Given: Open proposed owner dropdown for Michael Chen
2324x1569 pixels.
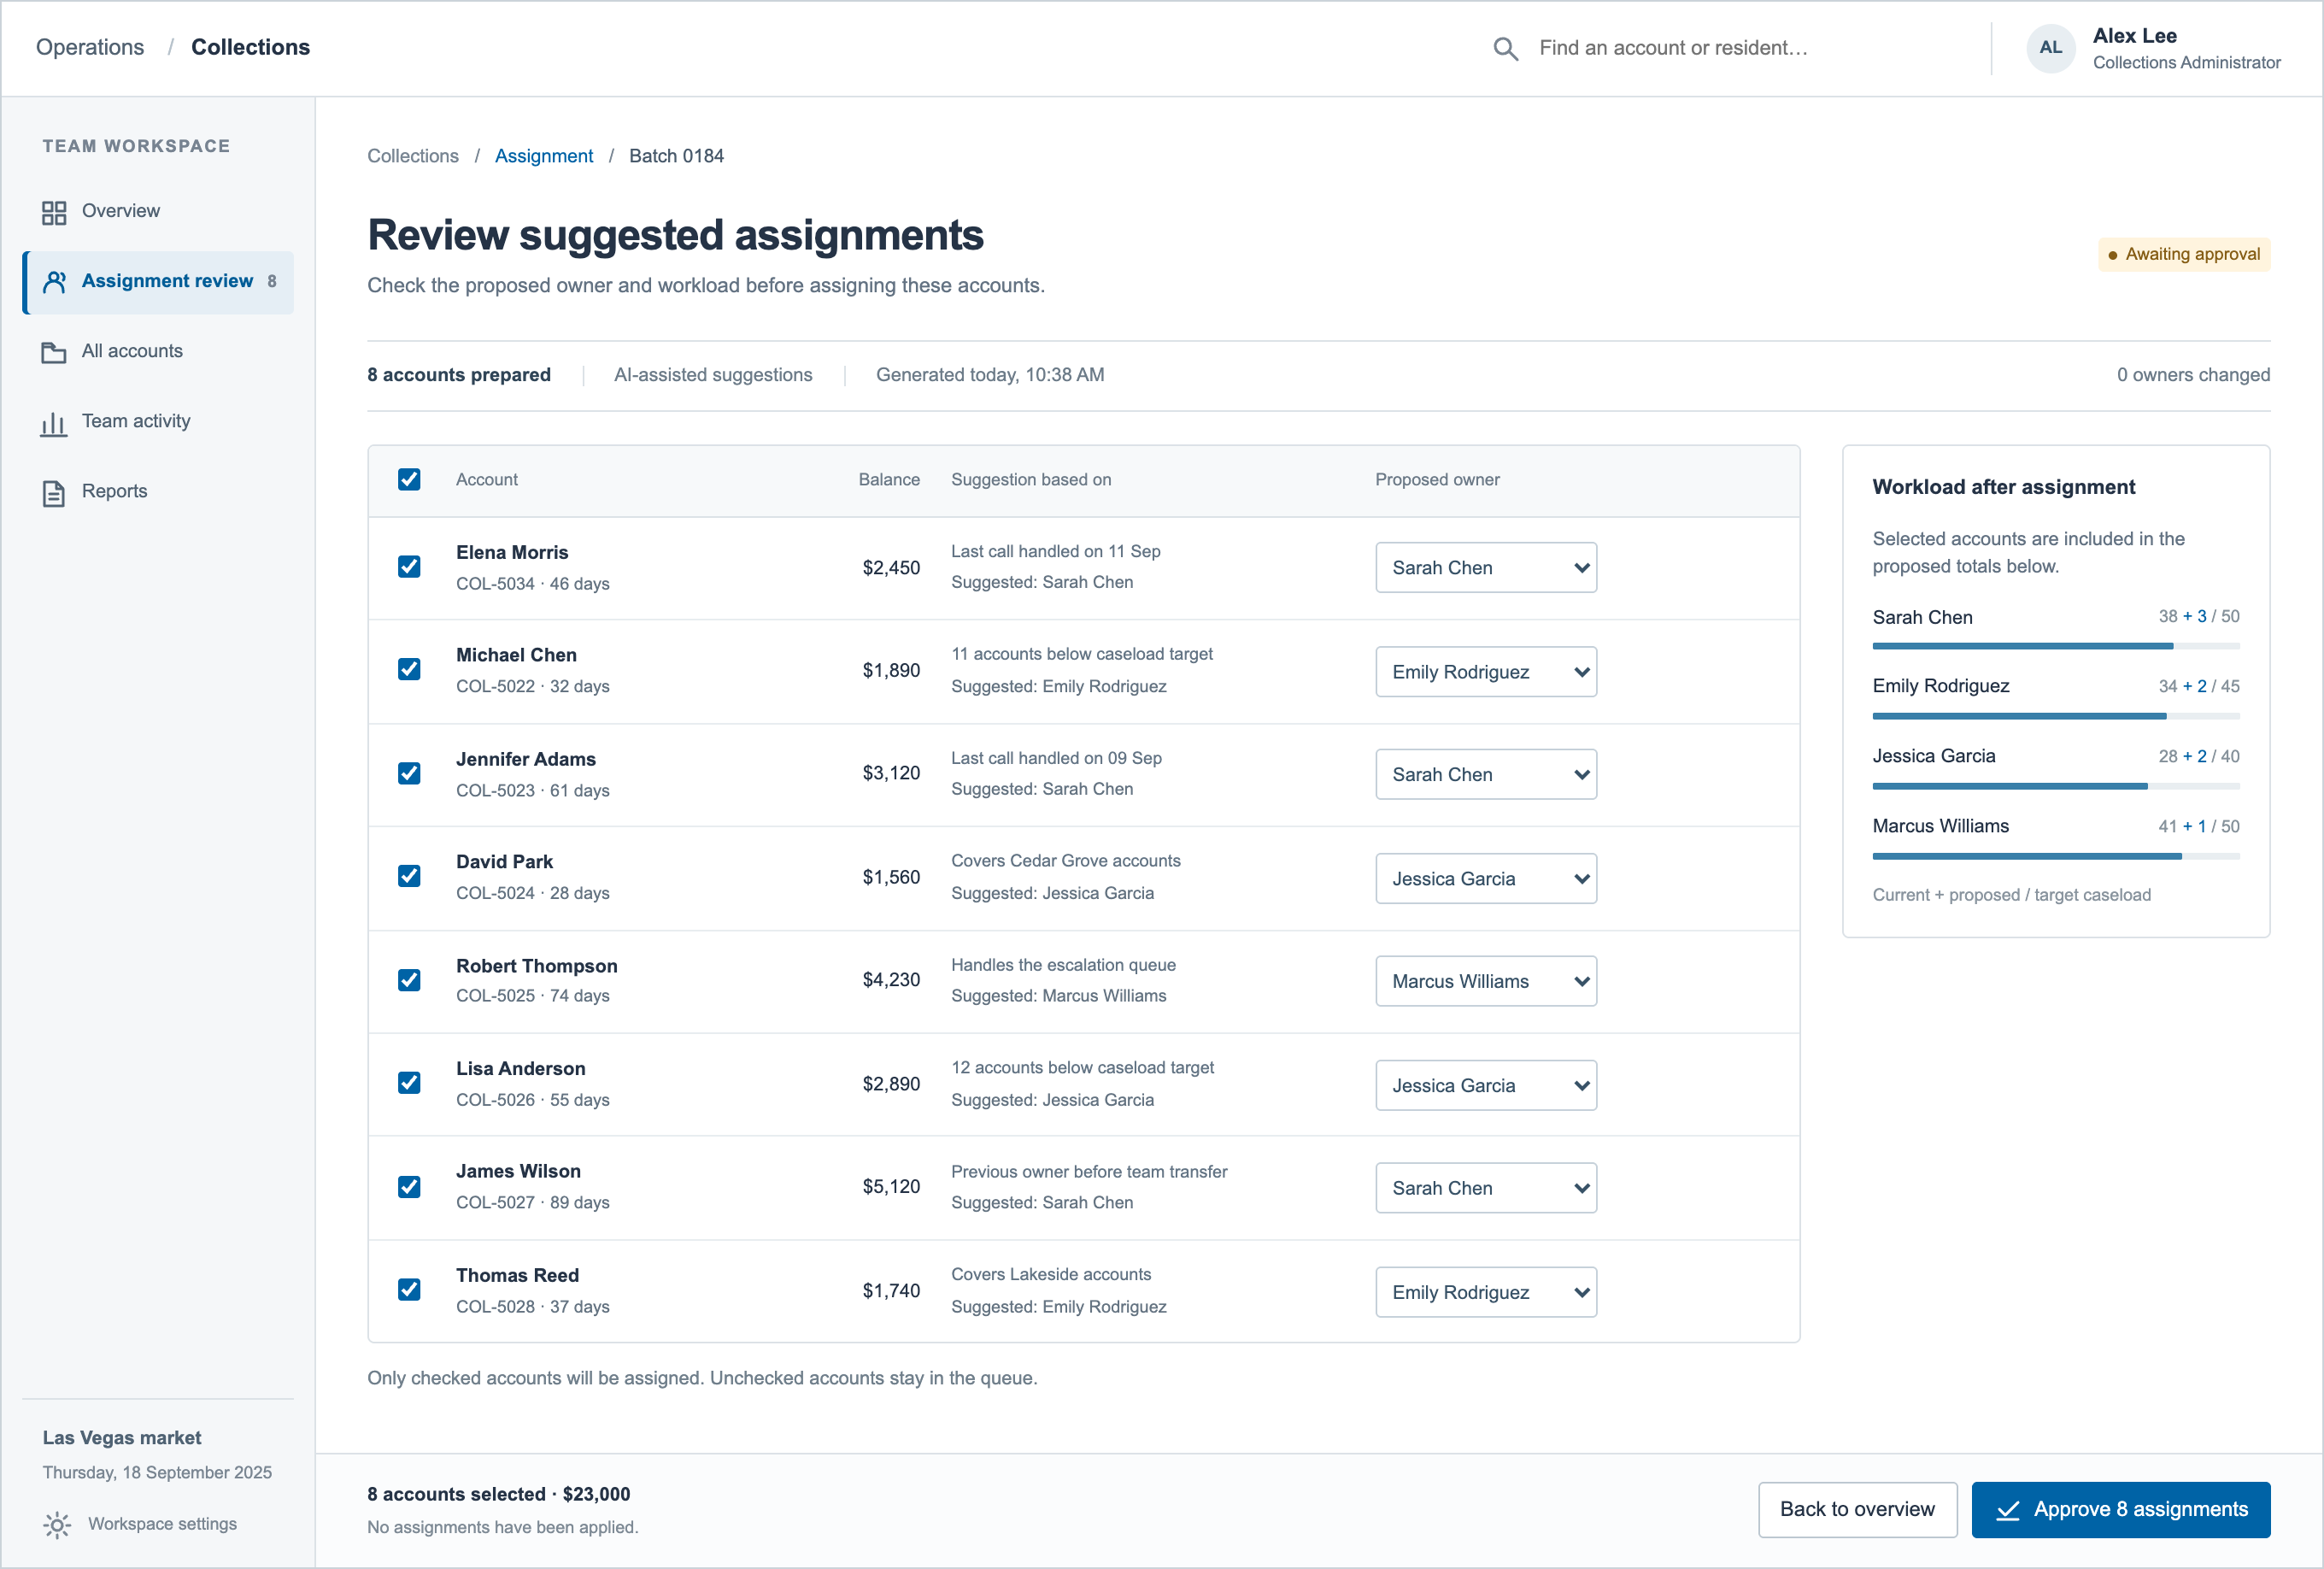Looking at the screenshot, I should pyautogui.click(x=1485, y=671).
